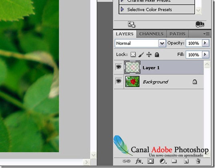The width and height of the screenshot is (215, 168).
Task: Switch to the Layers tab
Action: point(125,34)
